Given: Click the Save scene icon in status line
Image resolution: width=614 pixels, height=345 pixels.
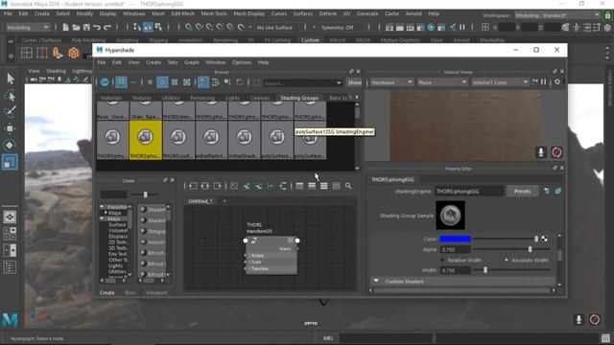Looking at the screenshot, I should [86, 28].
